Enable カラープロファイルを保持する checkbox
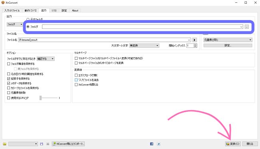Image resolution: width=260 pixels, height=149 pixels. coord(9,88)
